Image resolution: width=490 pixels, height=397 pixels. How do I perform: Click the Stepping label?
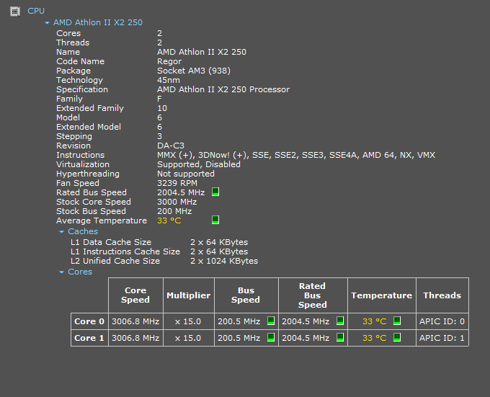74,136
